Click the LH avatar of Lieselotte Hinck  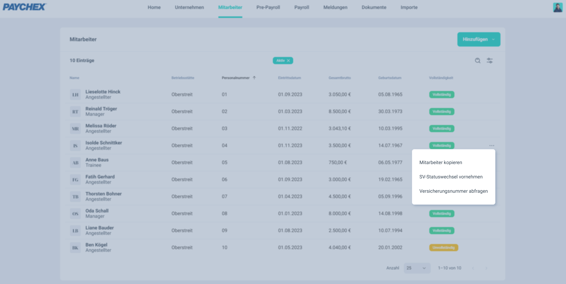(x=75, y=95)
